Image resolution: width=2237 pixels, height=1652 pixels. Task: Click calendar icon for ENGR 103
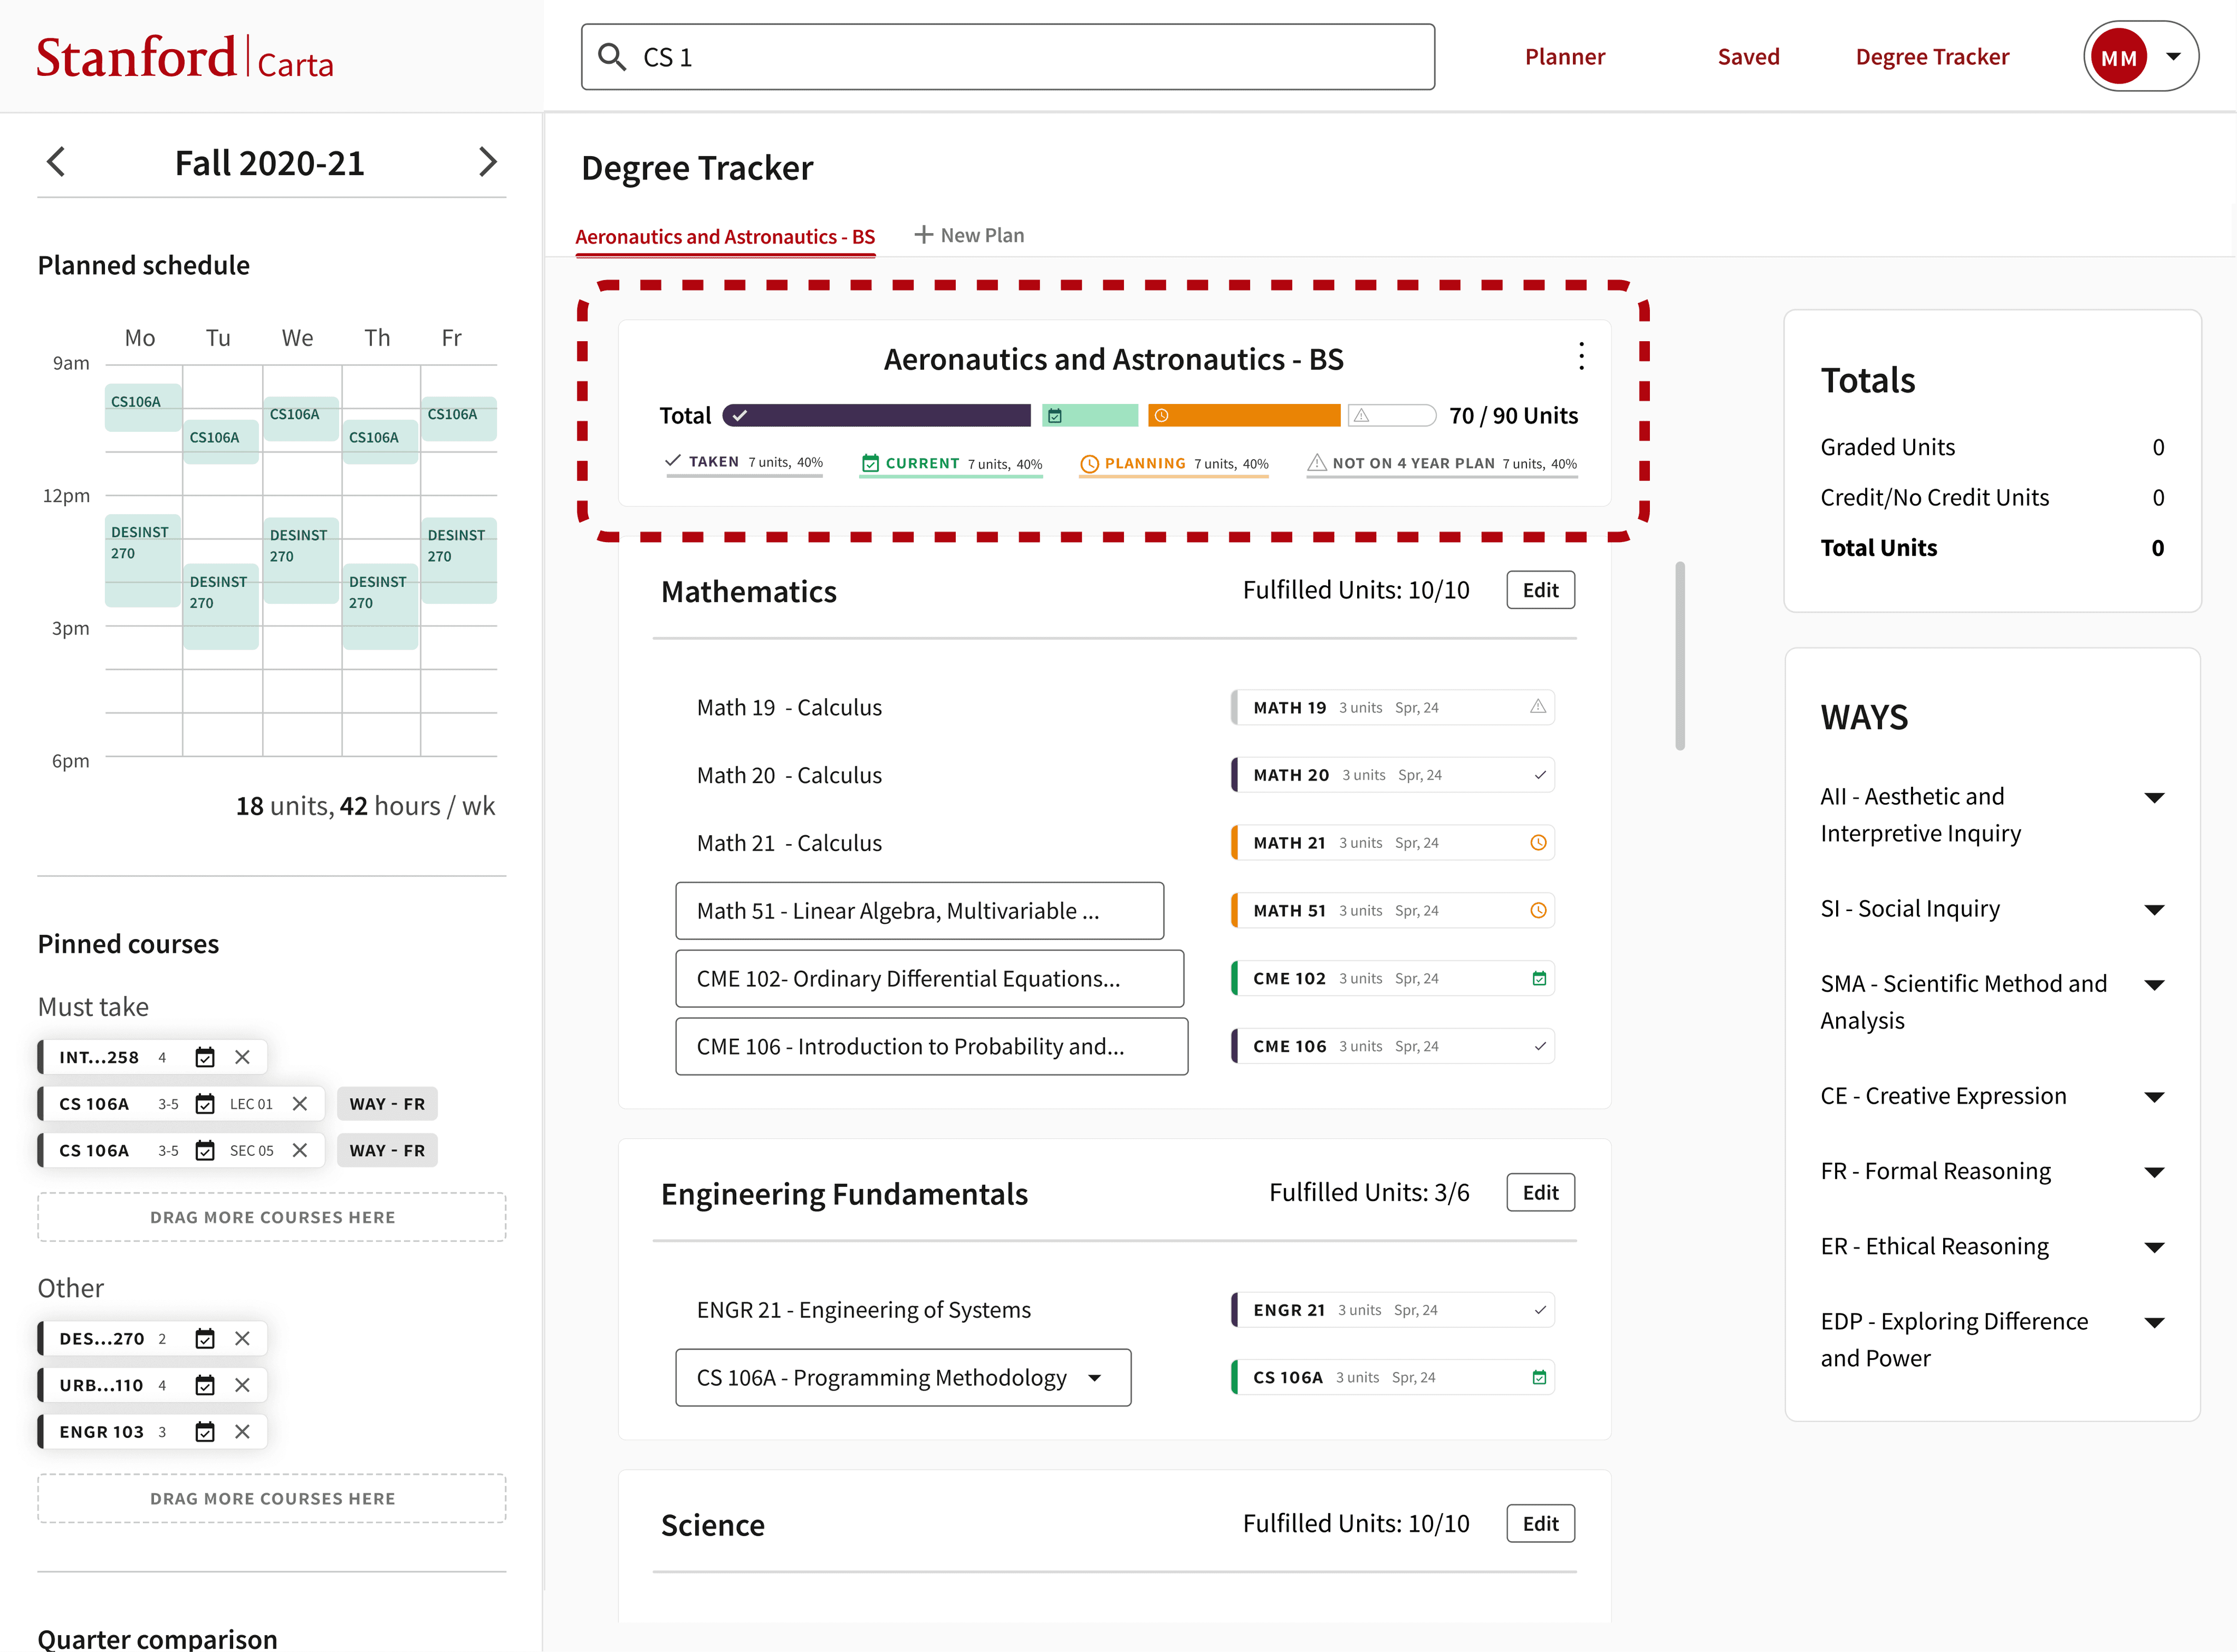205,1432
